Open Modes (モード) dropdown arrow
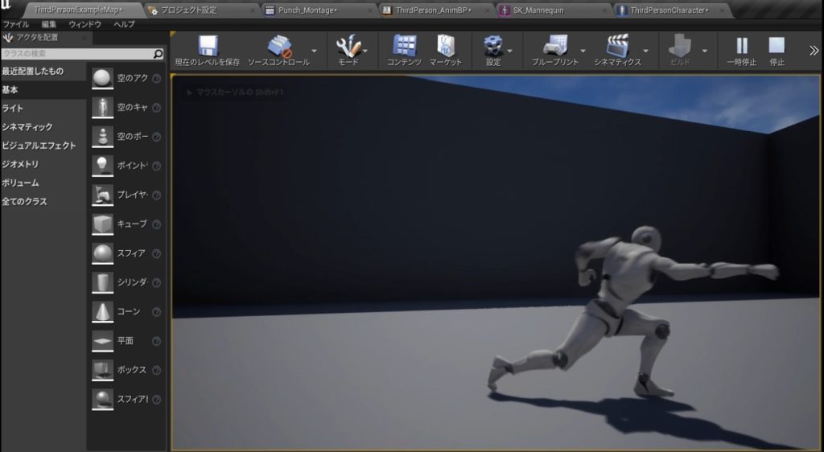 click(365, 51)
